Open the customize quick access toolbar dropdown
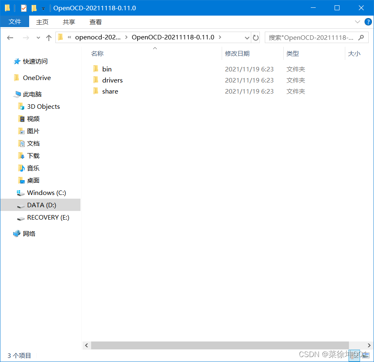The width and height of the screenshot is (374, 362). tap(43, 9)
